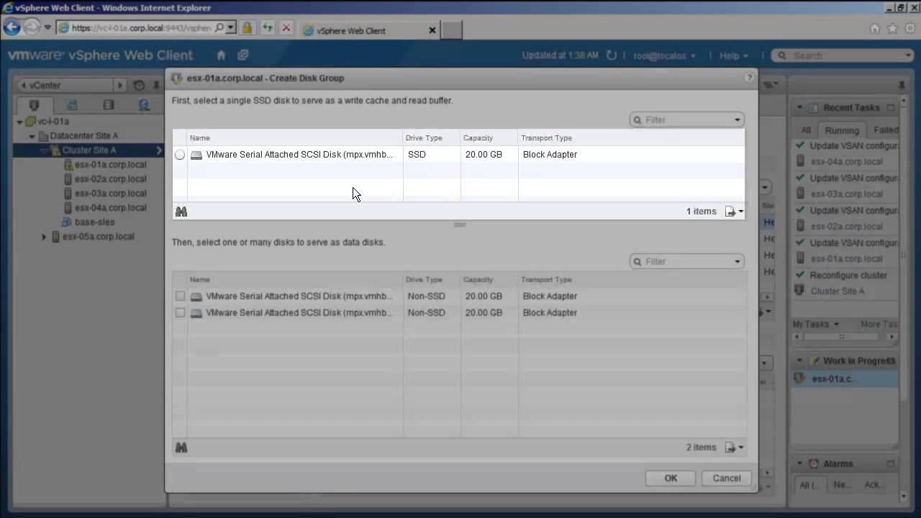921x518 pixels.
Task: Select the Running tab in Recent Tasks
Action: (842, 130)
